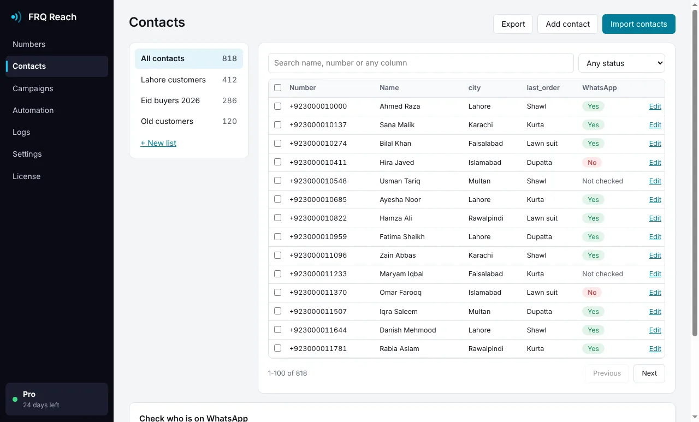Select the Lahore customers list
The image size is (699, 422).
[189, 80]
